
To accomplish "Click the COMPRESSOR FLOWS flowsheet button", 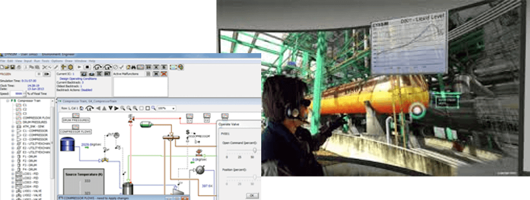I will click(75, 131).
